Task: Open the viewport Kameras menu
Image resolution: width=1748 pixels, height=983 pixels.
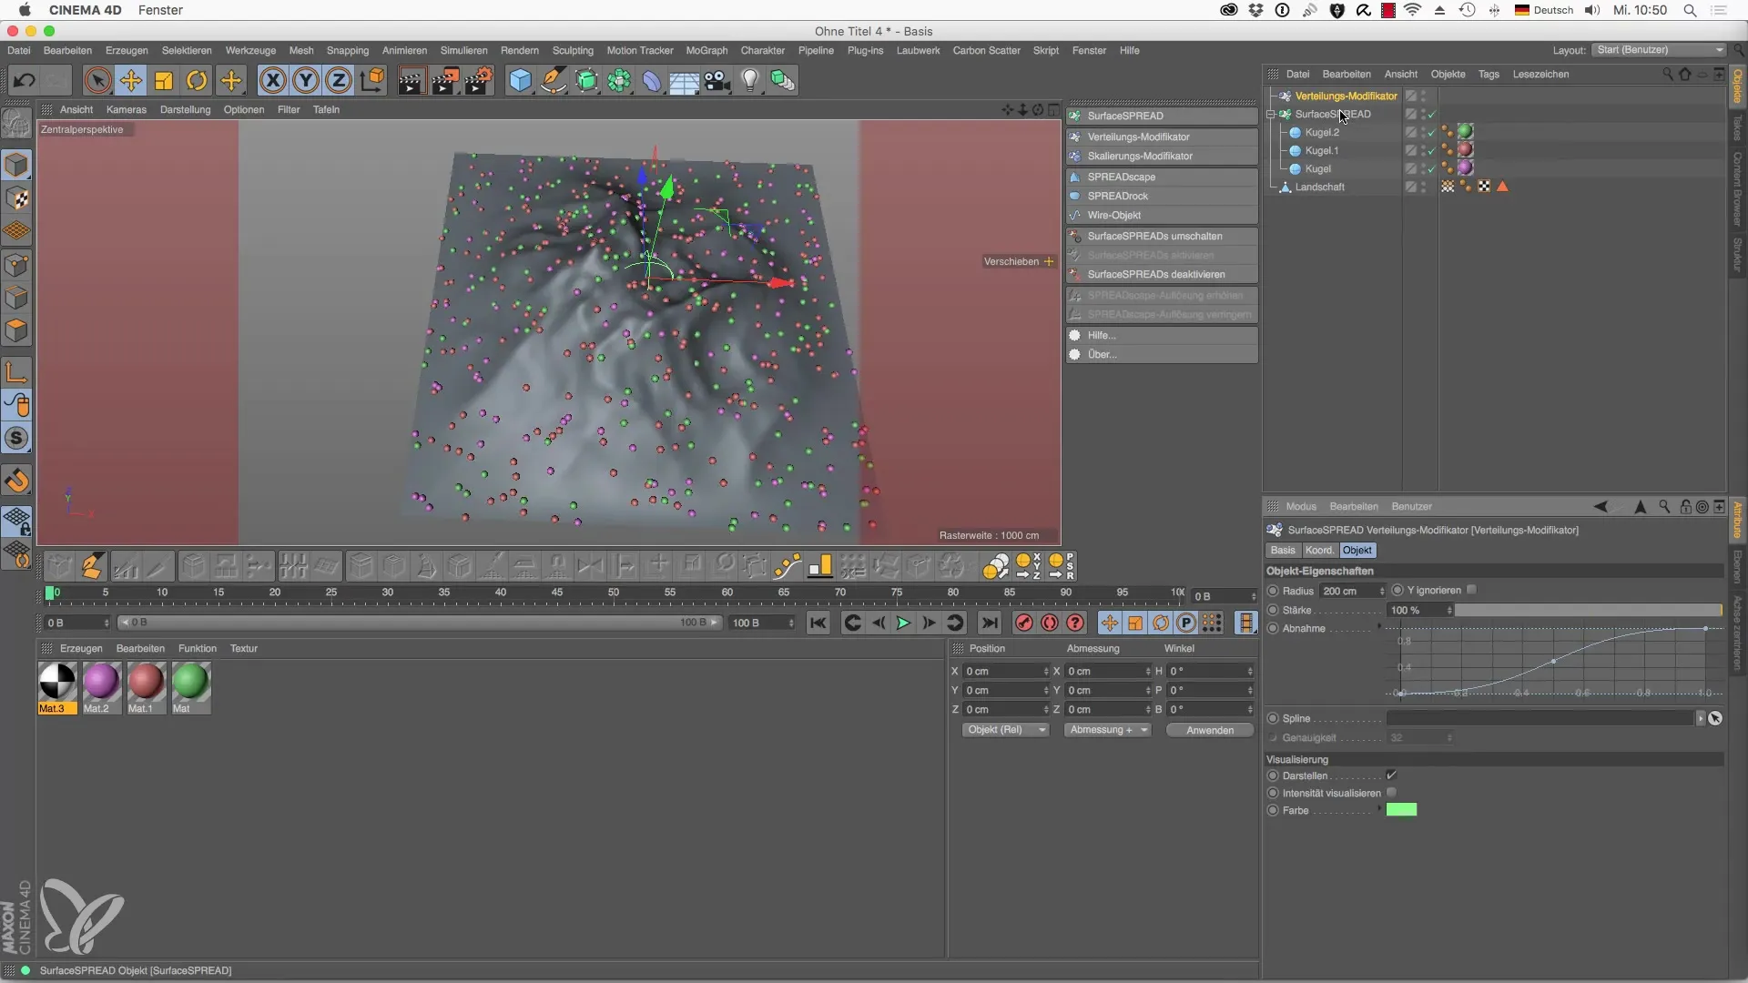Action: point(127,109)
